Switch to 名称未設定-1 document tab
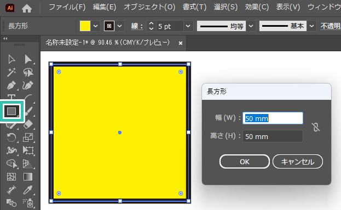This screenshot has width=341, height=210. coord(108,43)
